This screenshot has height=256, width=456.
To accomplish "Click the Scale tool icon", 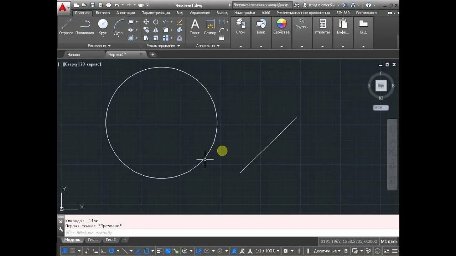I will click(x=156, y=38).
